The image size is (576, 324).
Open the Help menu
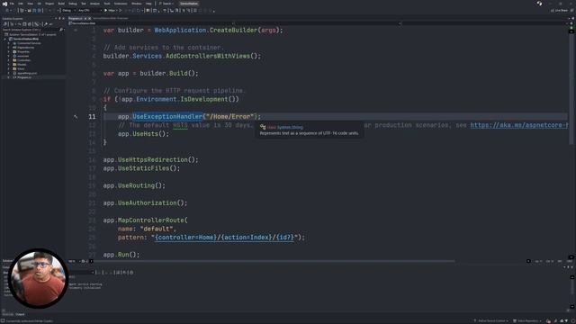coord(148,4)
